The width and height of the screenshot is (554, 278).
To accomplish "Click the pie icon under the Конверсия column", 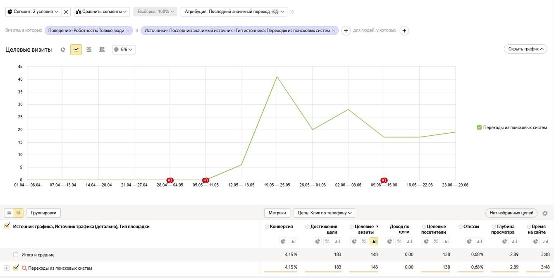I will click(x=283, y=241).
